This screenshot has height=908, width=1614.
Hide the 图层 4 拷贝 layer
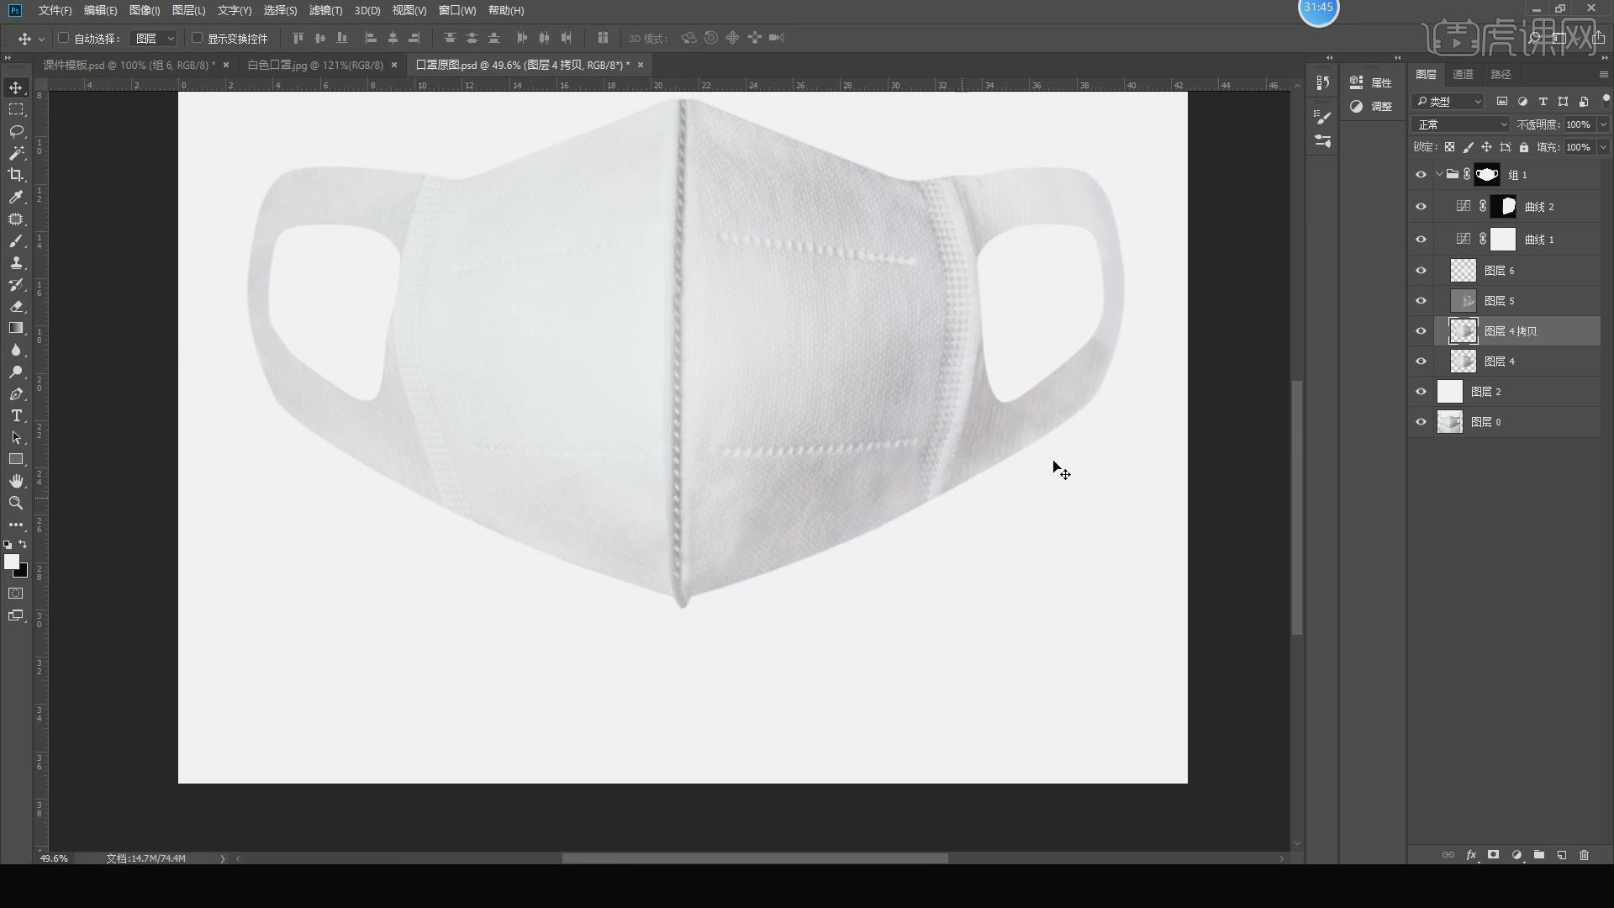1421,331
